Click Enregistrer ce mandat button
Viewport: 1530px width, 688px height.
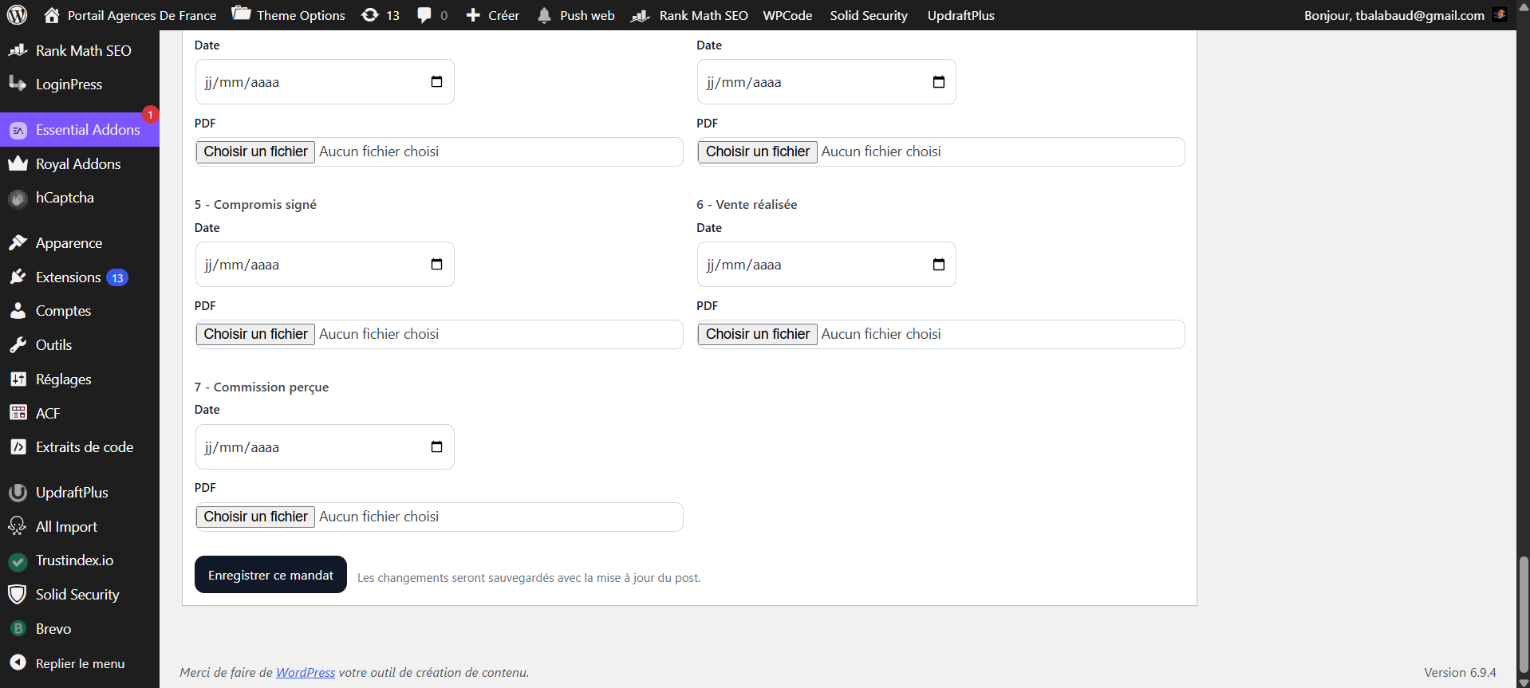click(x=270, y=575)
